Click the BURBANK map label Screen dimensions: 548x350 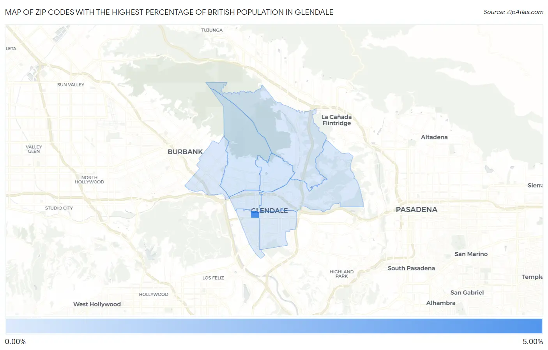point(185,152)
